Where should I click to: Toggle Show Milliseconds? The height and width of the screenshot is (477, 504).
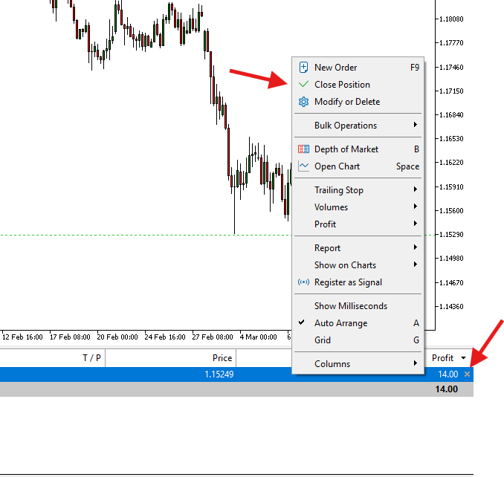coord(358,306)
